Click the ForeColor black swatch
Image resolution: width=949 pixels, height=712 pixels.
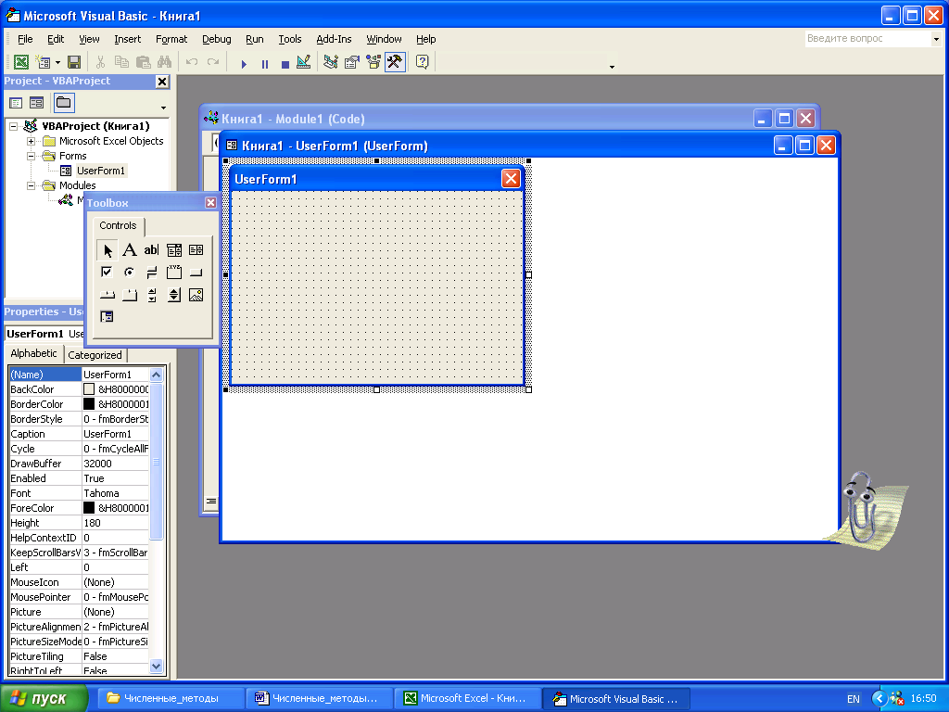tap(89, 508)
